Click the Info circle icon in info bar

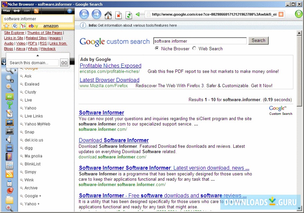point(83,25)
